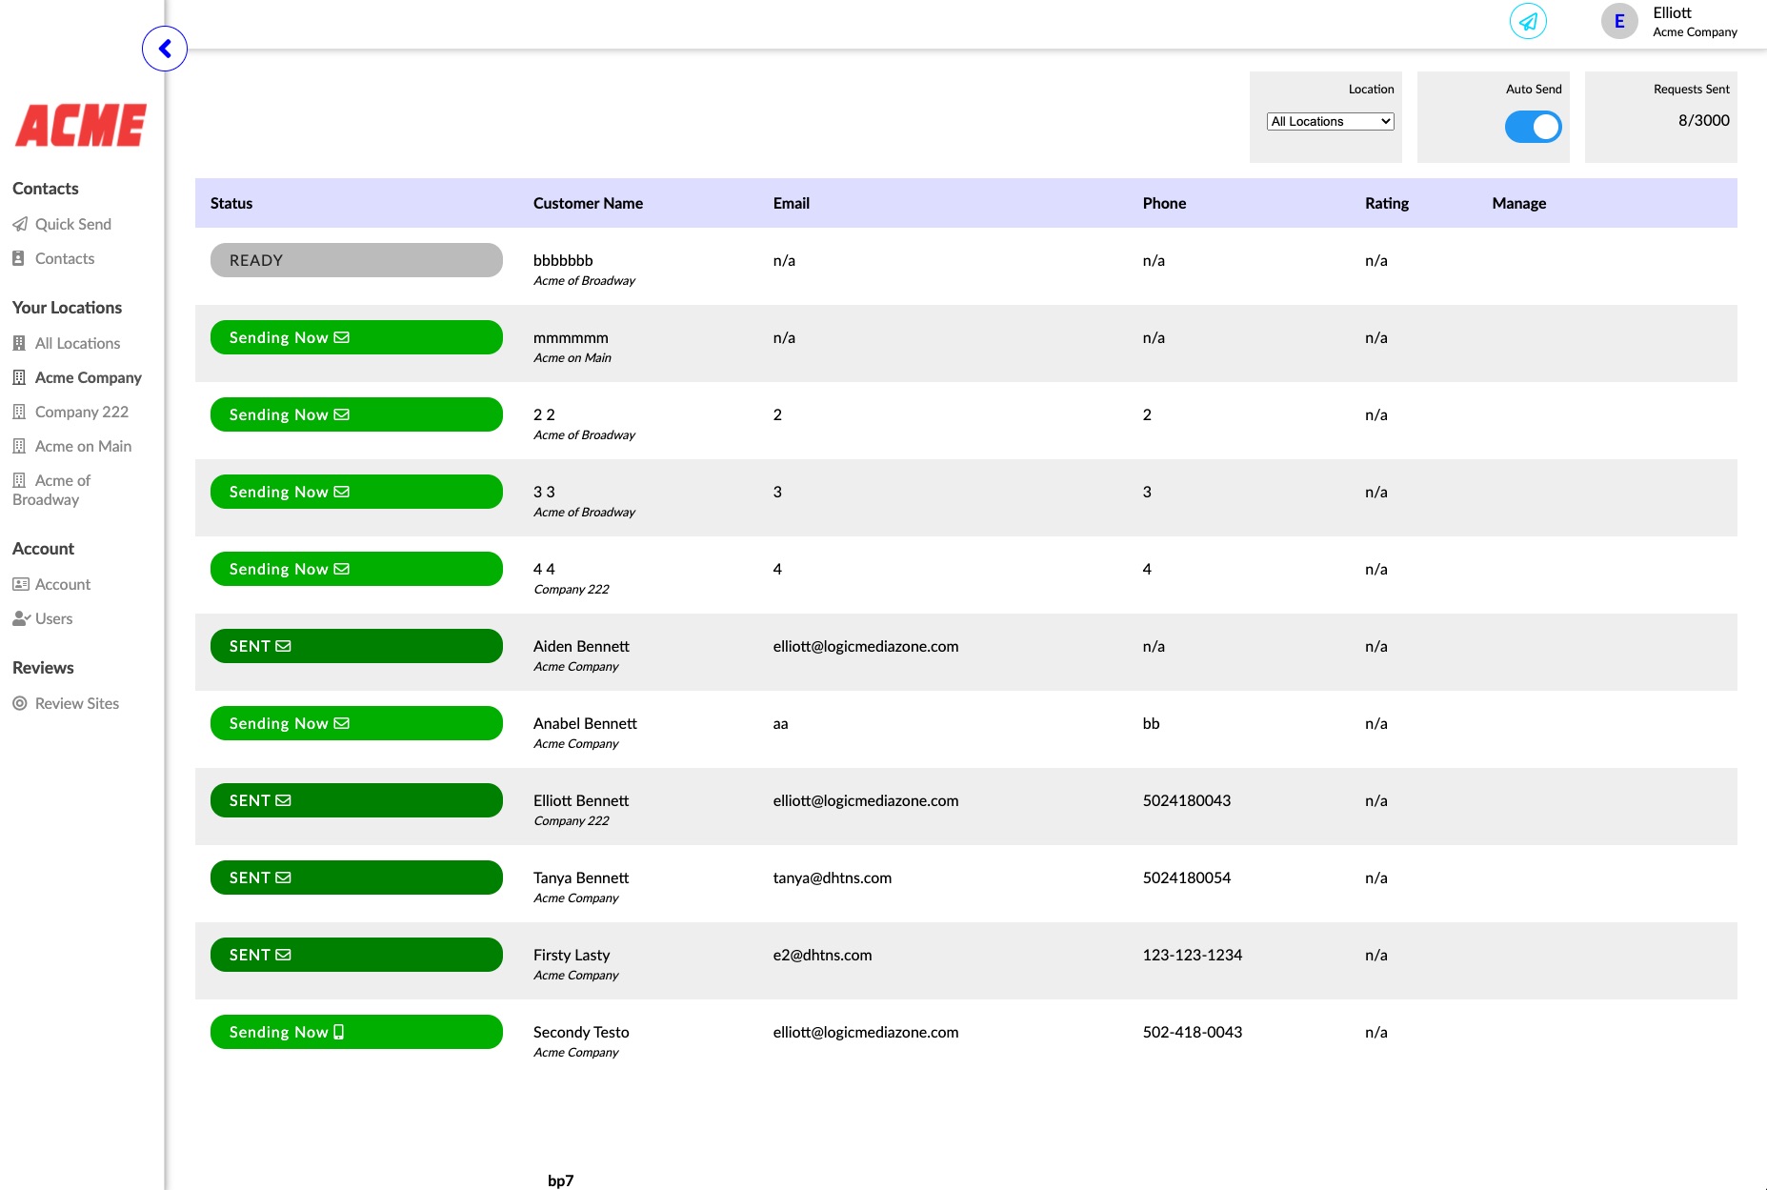Click the Rating column header
The width and height of the screenshot is (1767, 1190).
tap(1387, 203)
